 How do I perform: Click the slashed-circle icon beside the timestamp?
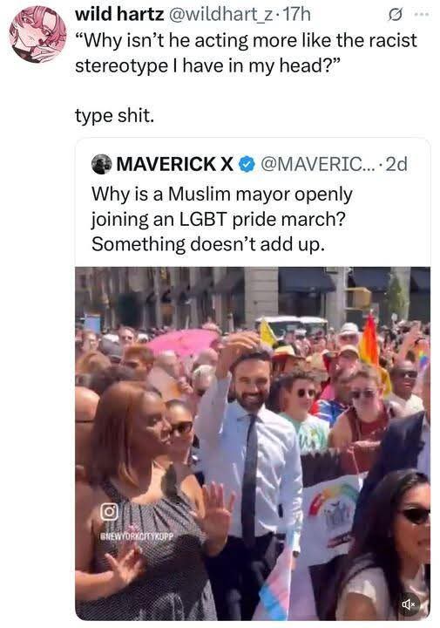(395, 15)
